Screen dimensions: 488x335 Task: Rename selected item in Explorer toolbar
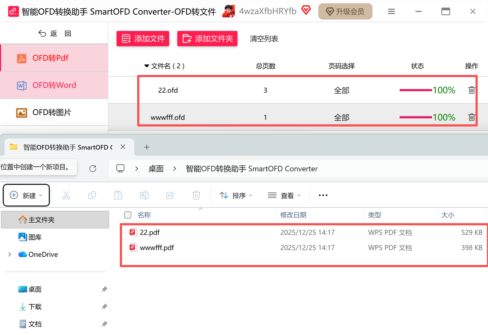click(144, 195)
